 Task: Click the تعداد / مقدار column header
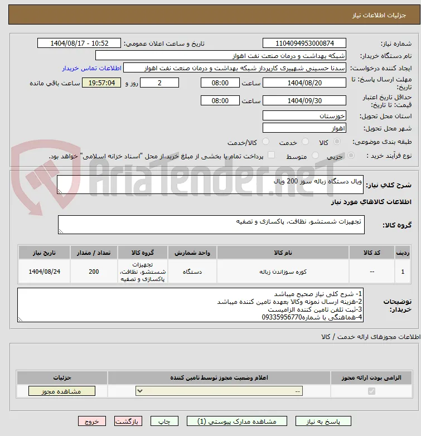tap(94, 253)
